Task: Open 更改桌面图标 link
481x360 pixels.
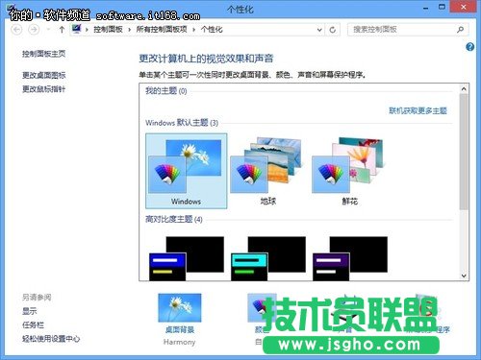Action: click(44, 75)
